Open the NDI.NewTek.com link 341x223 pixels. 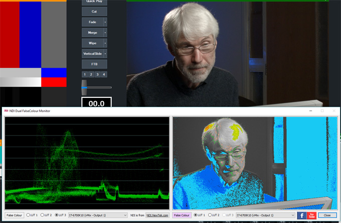point(157,215)
